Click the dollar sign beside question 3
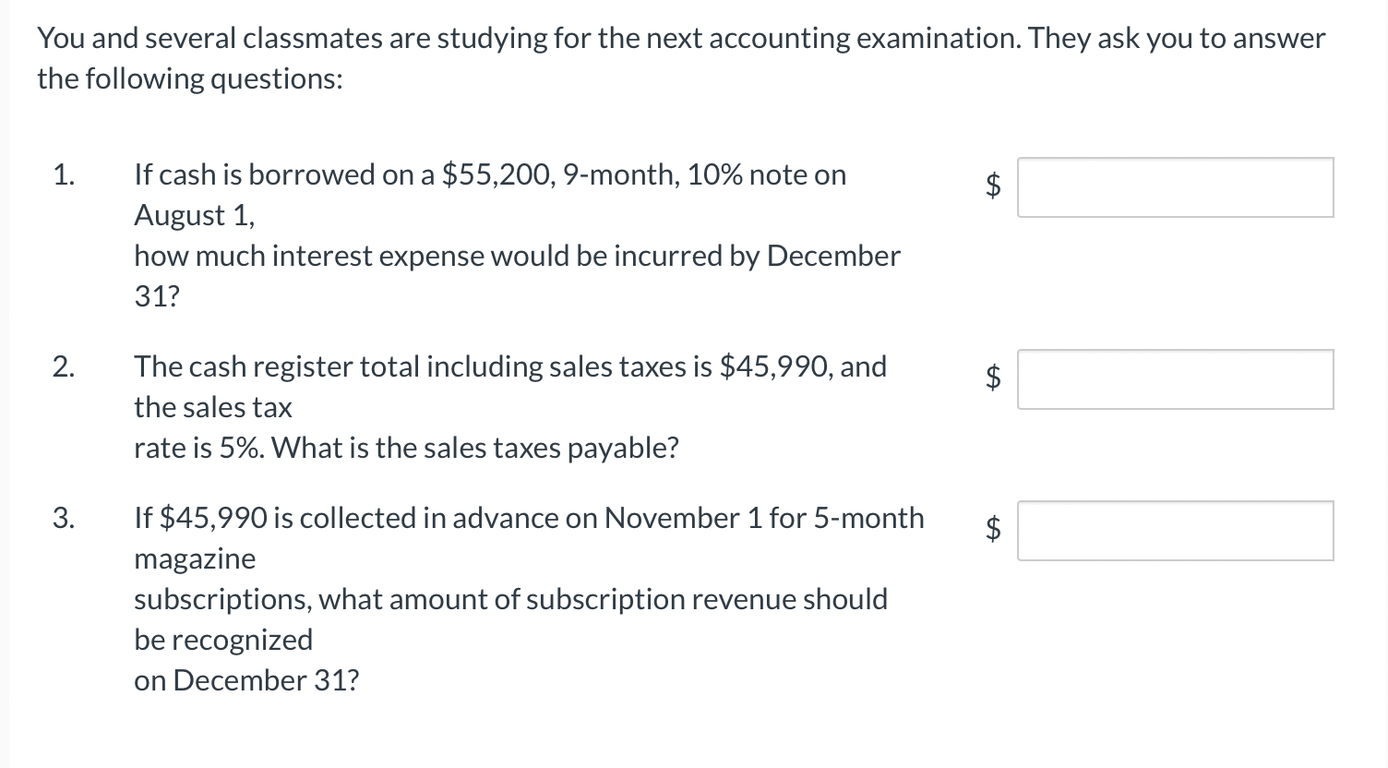 pos(993,530)
